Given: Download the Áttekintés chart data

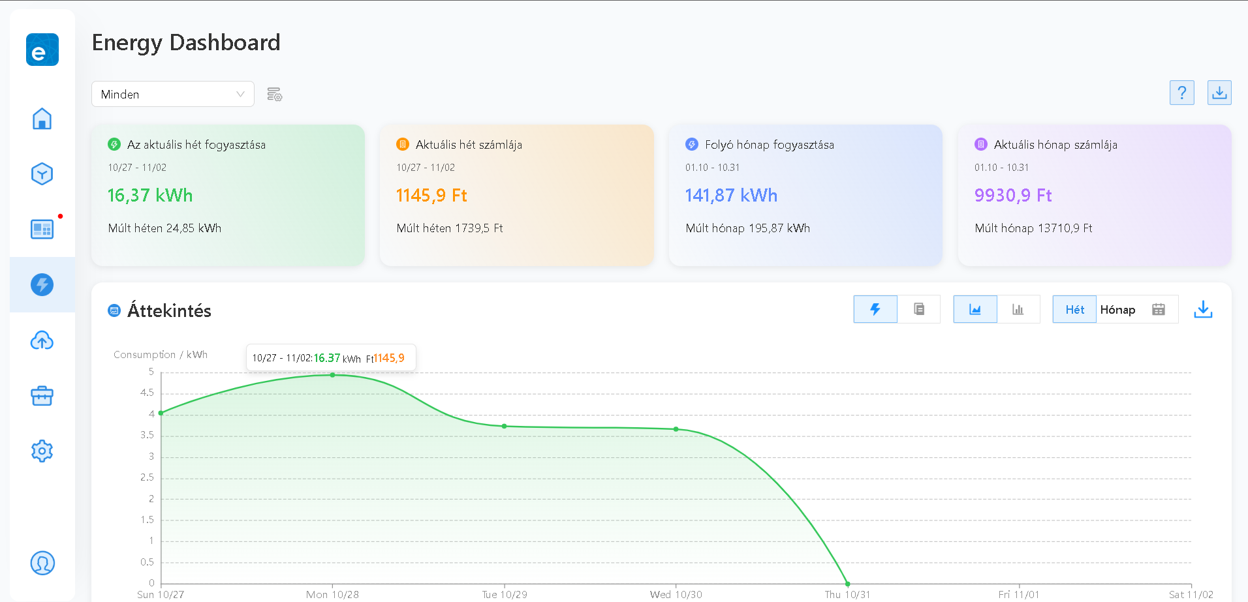Looking at the screenshot, I should pos(1202,310).
